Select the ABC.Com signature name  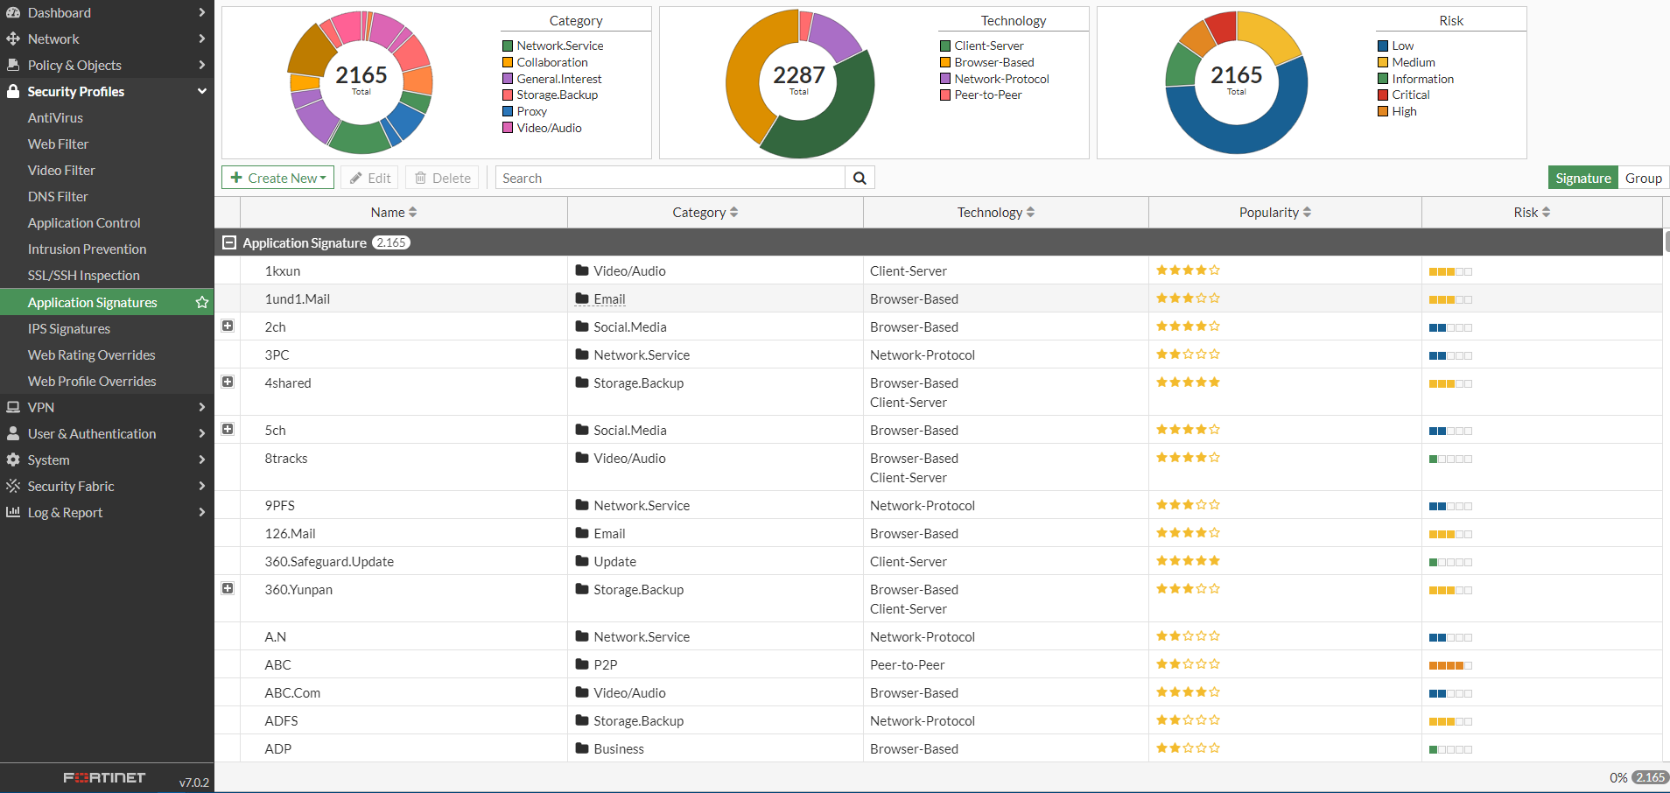[x=292, y=693]
